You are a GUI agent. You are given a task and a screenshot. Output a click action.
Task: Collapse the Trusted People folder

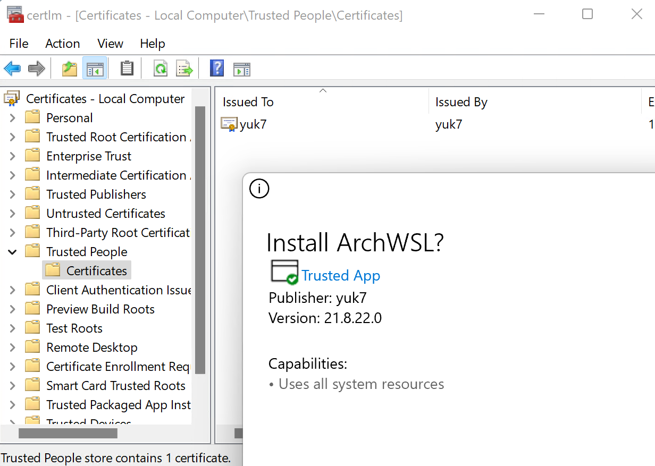(12, 251)
